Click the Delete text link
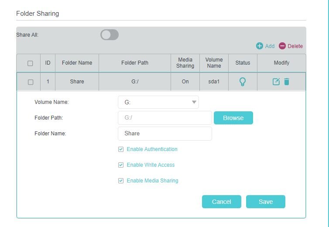The height and width of the screenshot is (227, 329). point(295,46)
